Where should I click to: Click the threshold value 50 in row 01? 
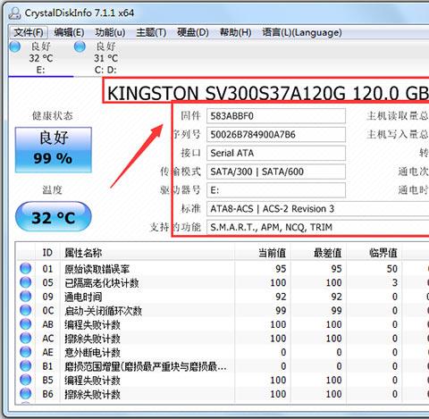coord(392,269)
